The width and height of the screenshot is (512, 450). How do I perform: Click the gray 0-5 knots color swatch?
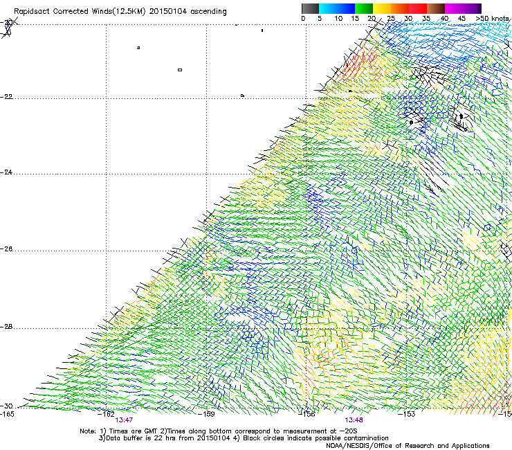tap(310, 8)
